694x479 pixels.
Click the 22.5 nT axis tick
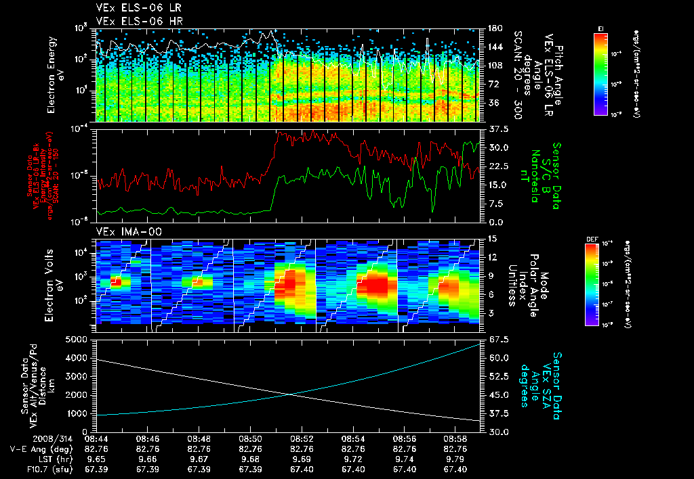pyautogui.click(x=497, y=166)
